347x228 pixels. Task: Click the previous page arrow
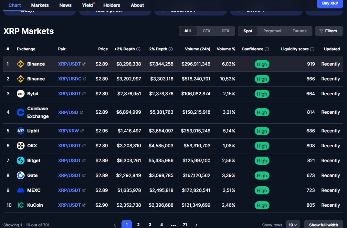(x=115, y=225)
